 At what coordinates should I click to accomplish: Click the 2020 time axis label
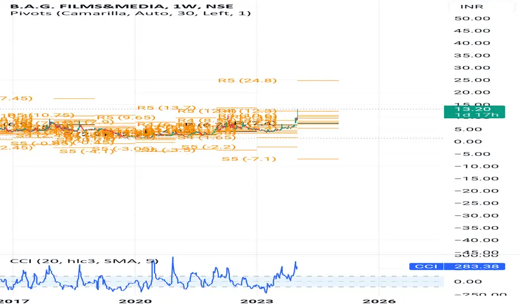136,301
